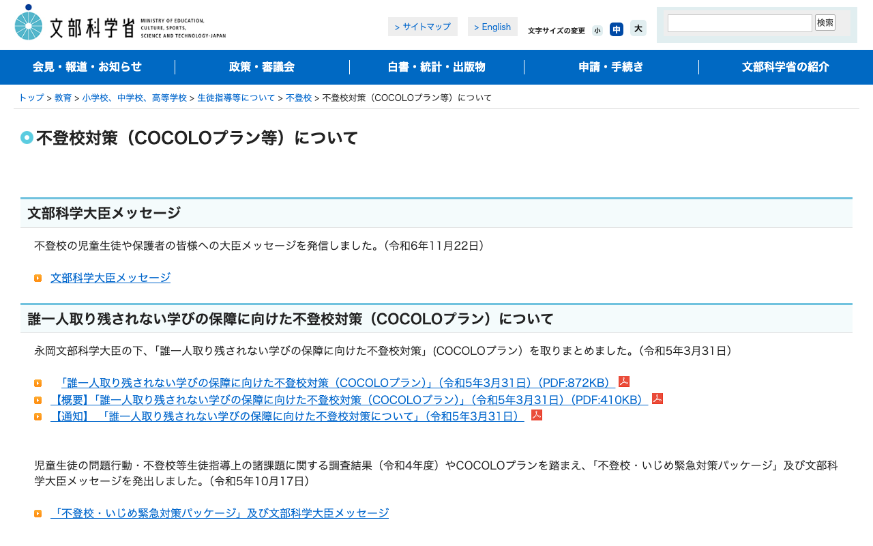The height and width of the screenshot is (546, 873).
Task: Click orange bullet beside 【通知】 link
Action: [x=38, y=416]
